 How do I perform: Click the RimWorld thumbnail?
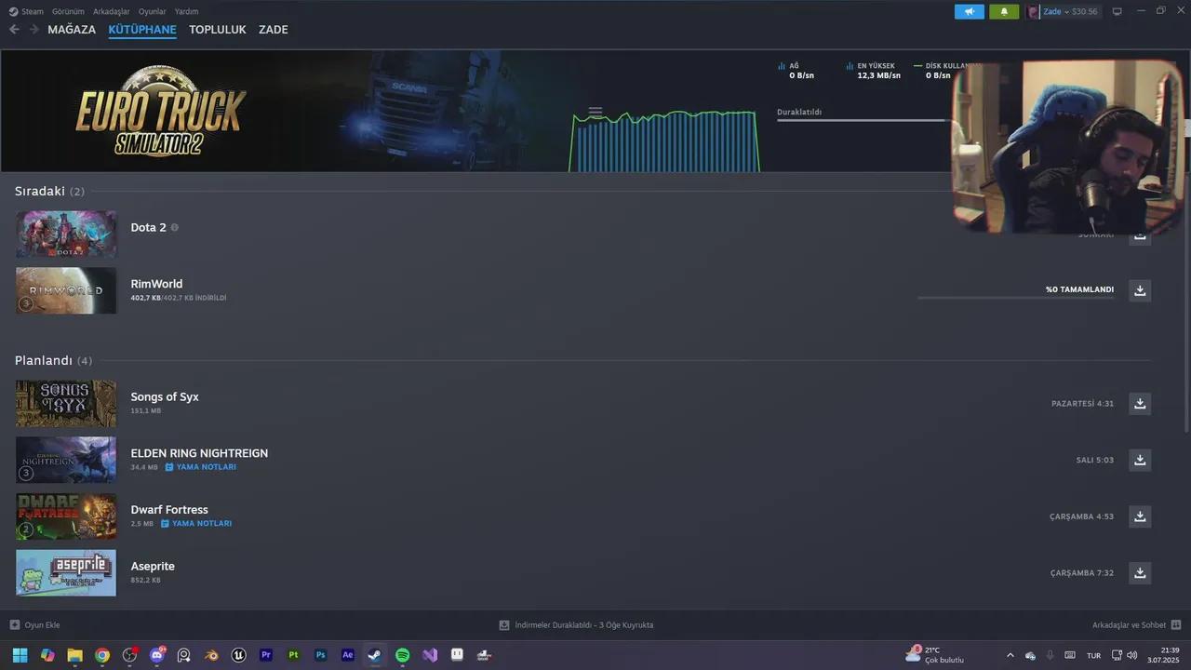tap(66, 290)
